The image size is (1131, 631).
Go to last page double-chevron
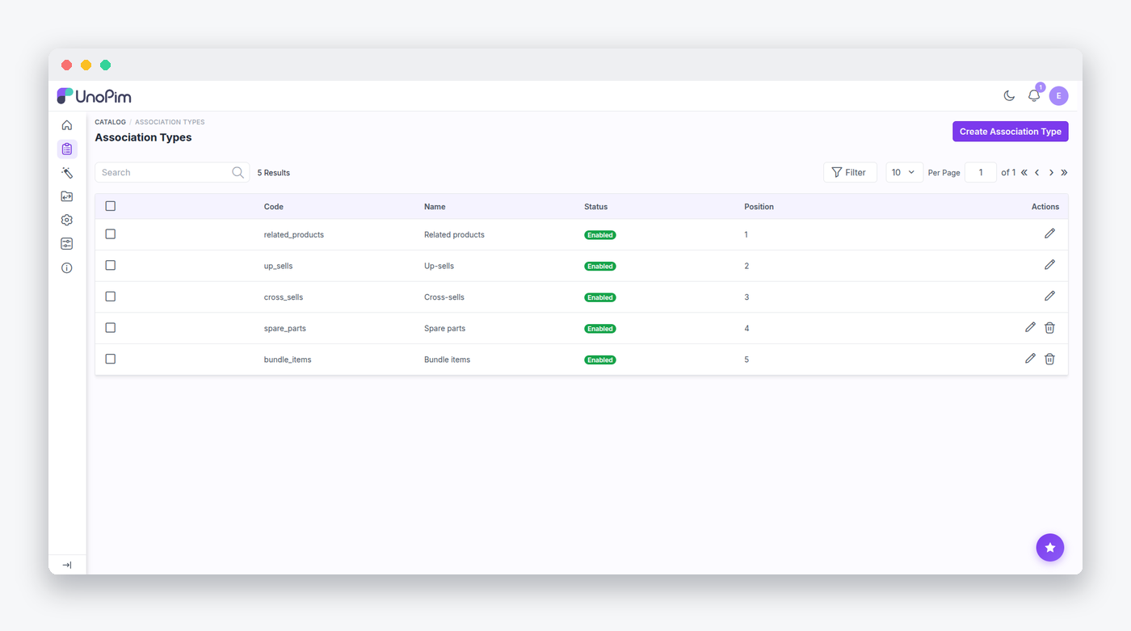point(1064,172)
